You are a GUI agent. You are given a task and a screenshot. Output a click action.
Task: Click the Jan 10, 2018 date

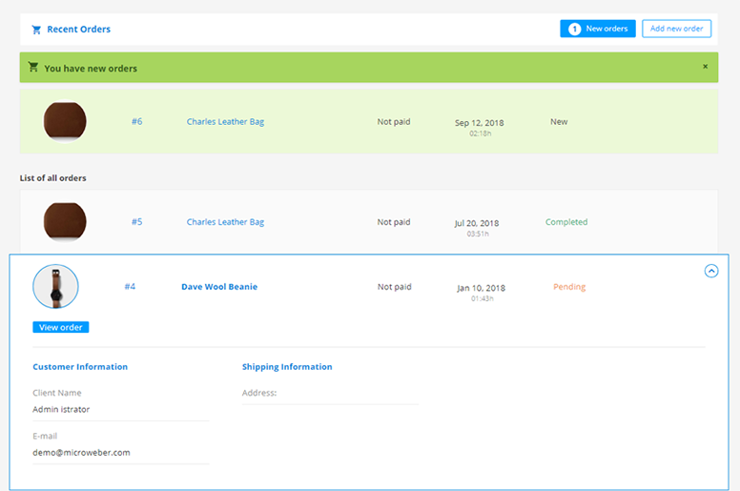(481, 288)
